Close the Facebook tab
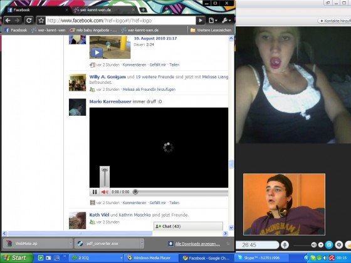This screenshot has width=351, height=263. pyautogui.click(x=66, y=10)
